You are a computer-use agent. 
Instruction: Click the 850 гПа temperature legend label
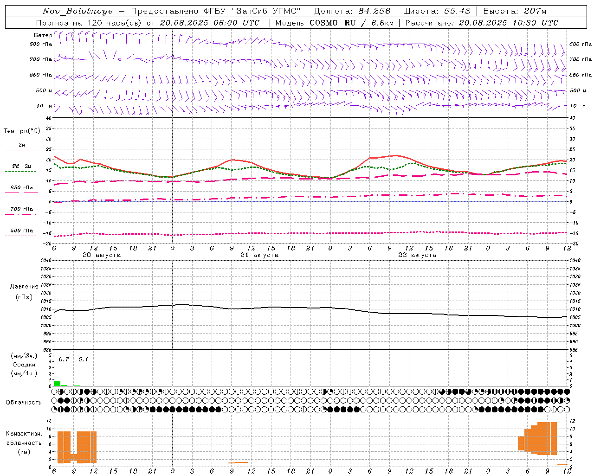click(22, 188)
